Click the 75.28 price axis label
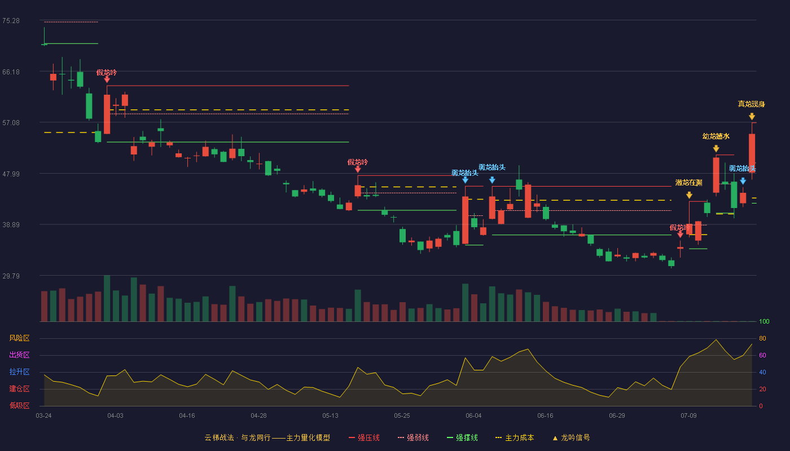Image resolution: width=790 pixels, height=451 pixels. click(x=11, y=21)
